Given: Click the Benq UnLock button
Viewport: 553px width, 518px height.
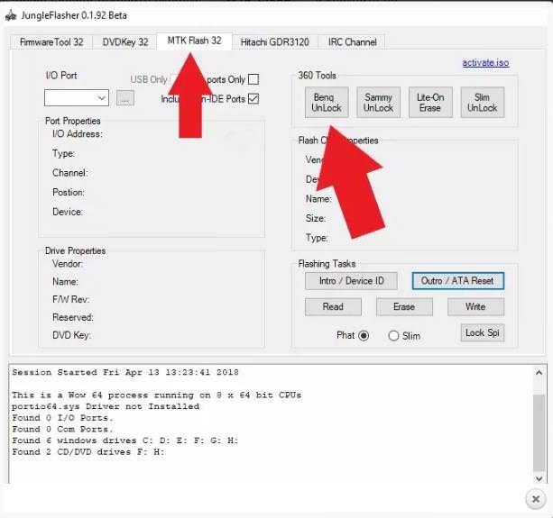Looking at the screenshot, I should pyautogui.click(x=327, y=103).
